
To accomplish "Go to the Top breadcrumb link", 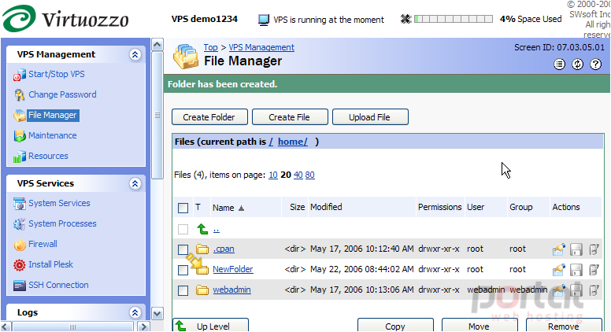I will (x=211, y=47).
